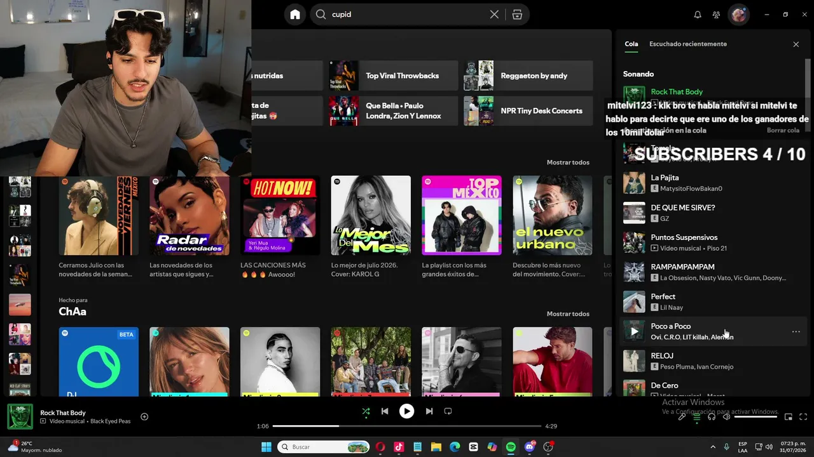Select RELOJ in the queue
Viewport: 814px width, 457px height.
714,361
